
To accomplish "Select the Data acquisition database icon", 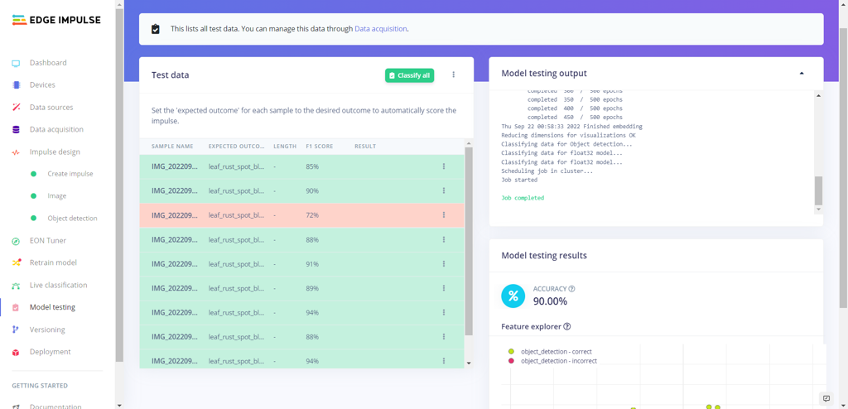I will point(16,130).
